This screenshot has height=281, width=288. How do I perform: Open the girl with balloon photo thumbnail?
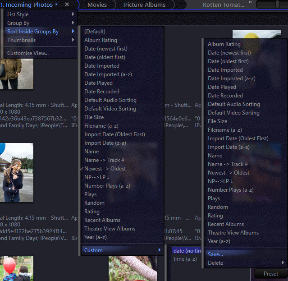click(x=16, y=172)
